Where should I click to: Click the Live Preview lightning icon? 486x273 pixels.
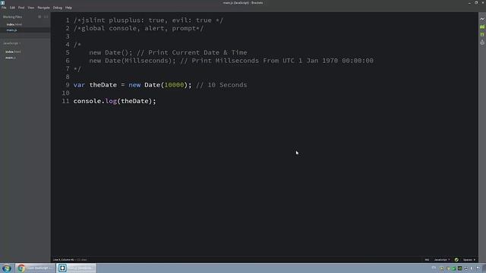click(482, 19)
